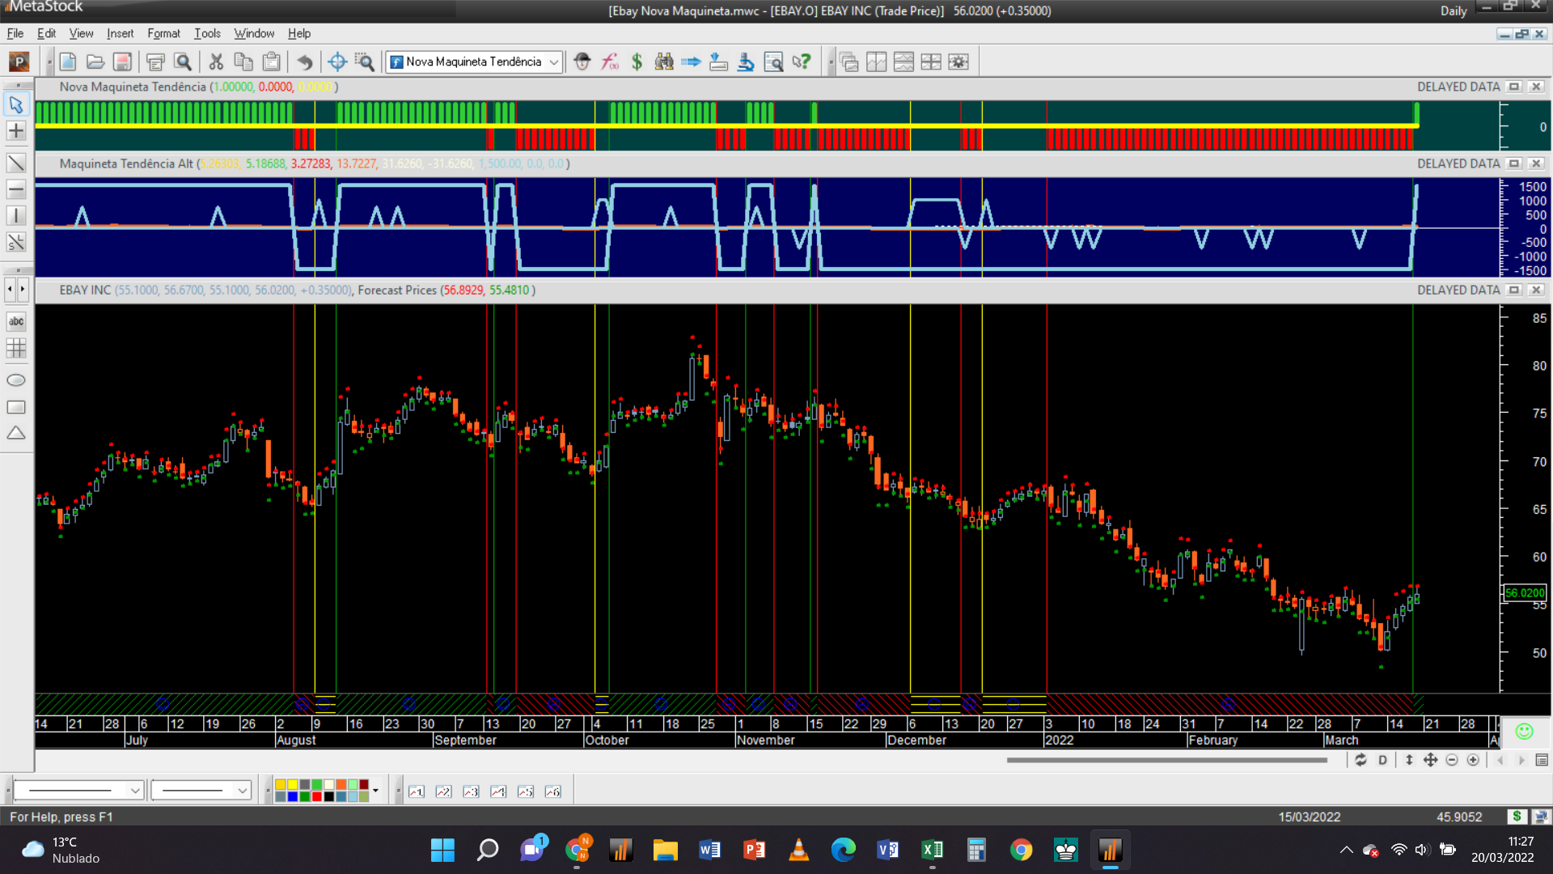Click the scissors cut icon
This screenshot has height=874, width=1553.
click(x=216, y=62)
